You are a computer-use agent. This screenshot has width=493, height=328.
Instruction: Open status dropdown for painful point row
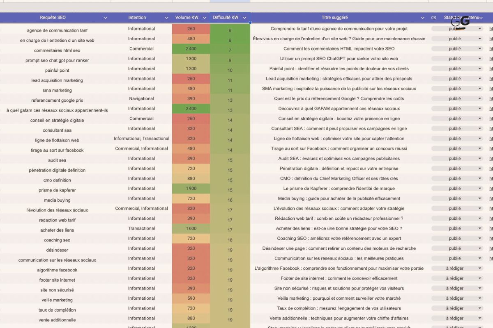[479, 69]
